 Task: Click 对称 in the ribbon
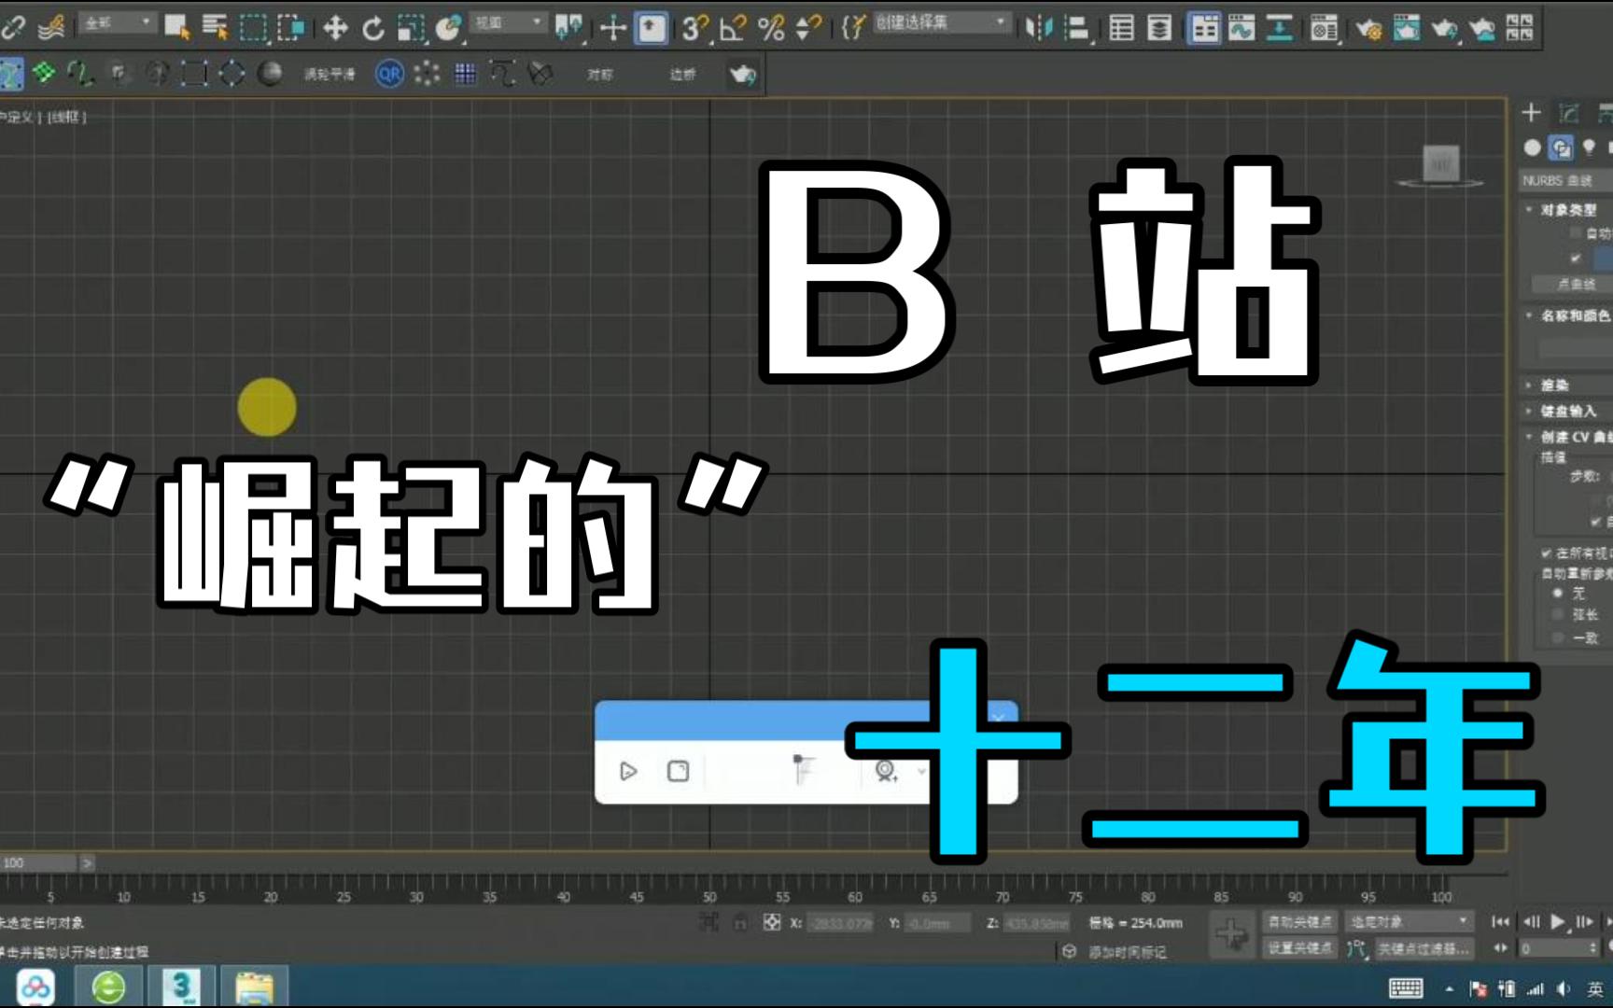(600, 74)
